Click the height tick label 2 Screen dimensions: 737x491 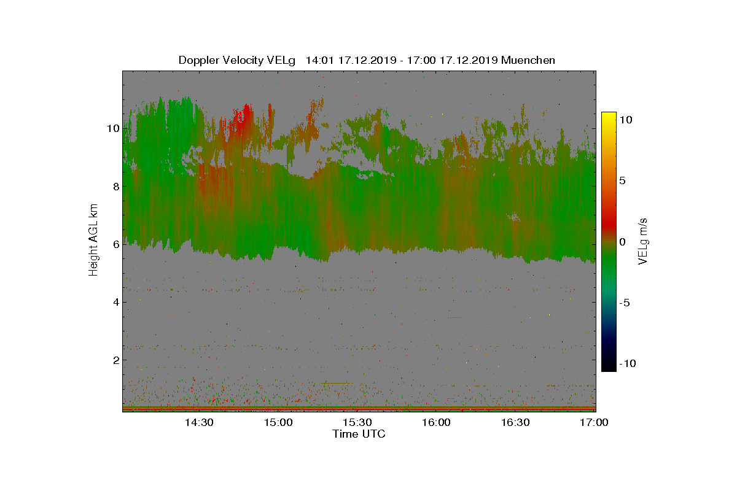pos(115,360)
